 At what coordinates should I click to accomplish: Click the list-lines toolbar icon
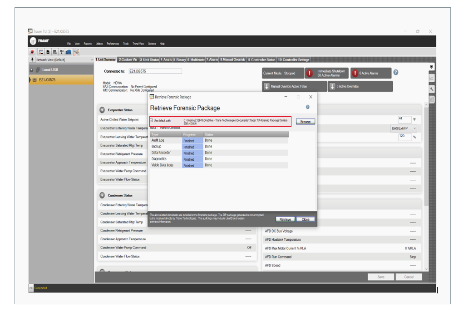click(55, 52)
